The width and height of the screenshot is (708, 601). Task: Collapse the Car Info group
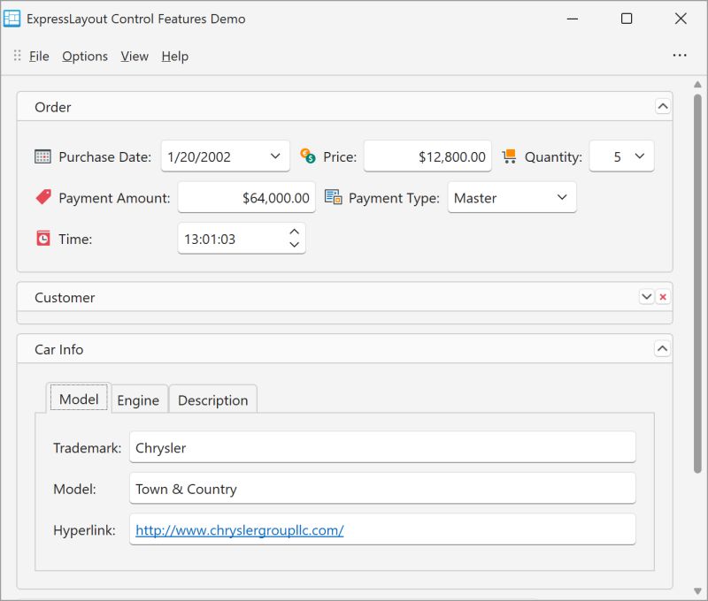662,348
